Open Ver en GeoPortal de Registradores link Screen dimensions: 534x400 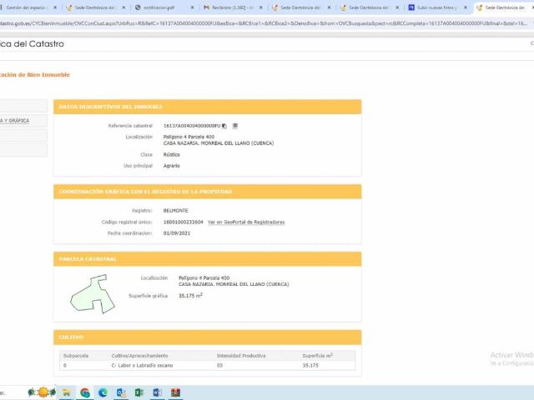pyautogui.click(x=246, y=222)
